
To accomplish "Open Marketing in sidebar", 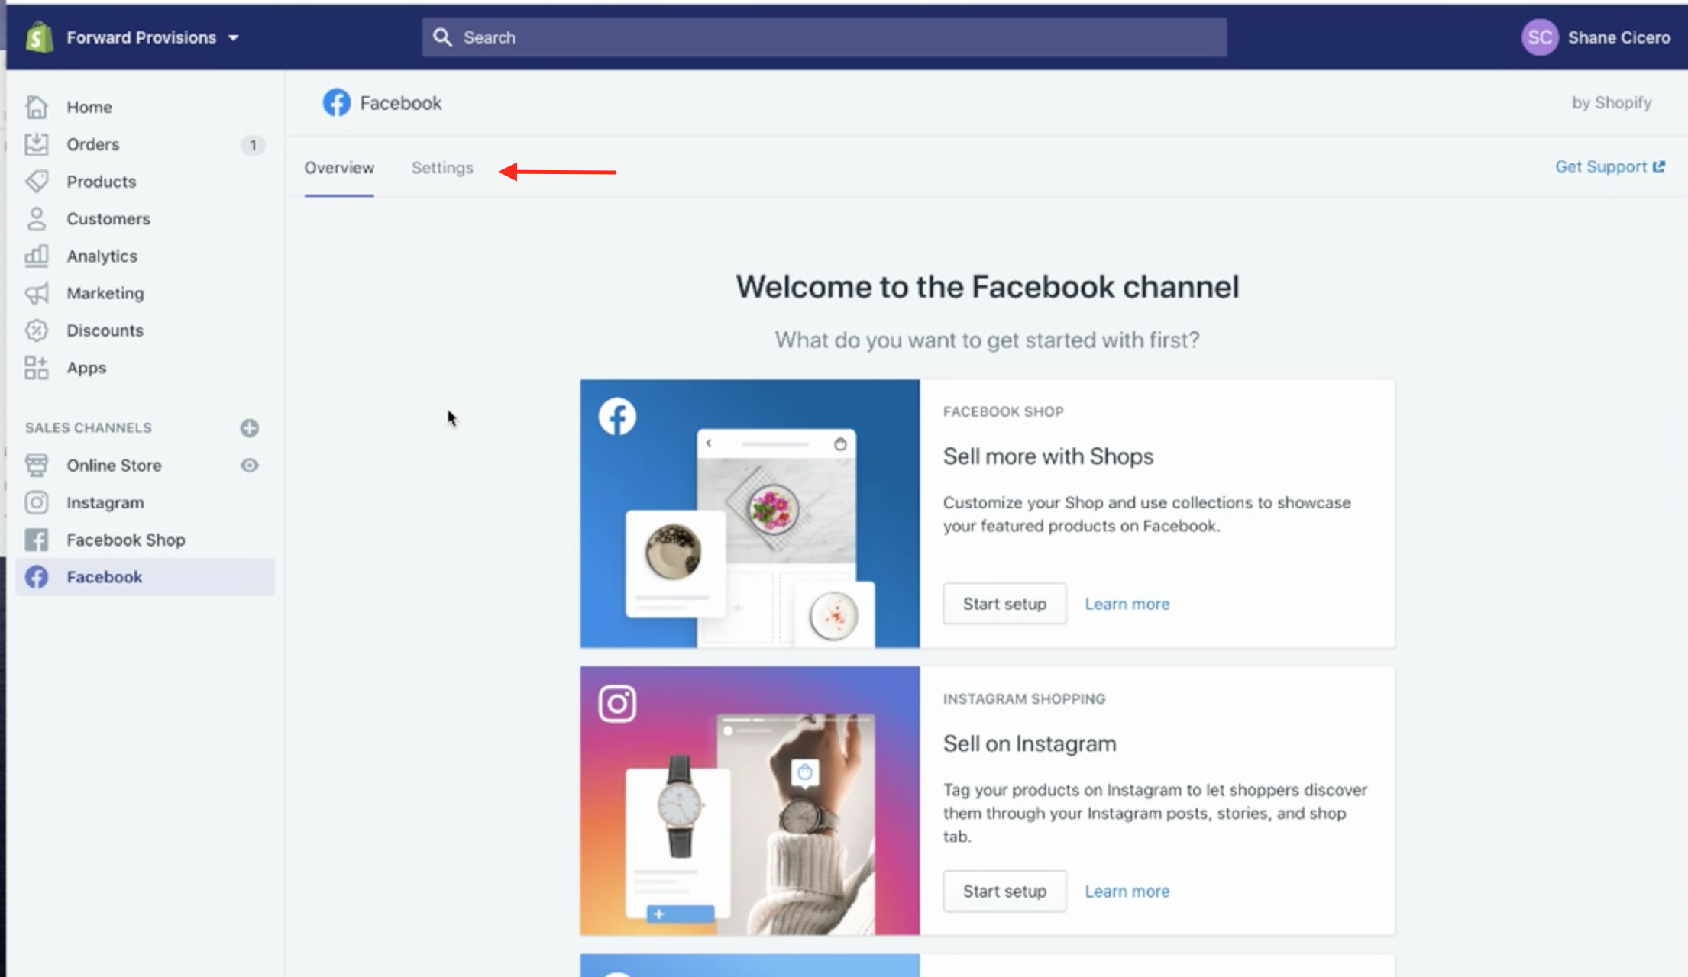I will 105,293.
